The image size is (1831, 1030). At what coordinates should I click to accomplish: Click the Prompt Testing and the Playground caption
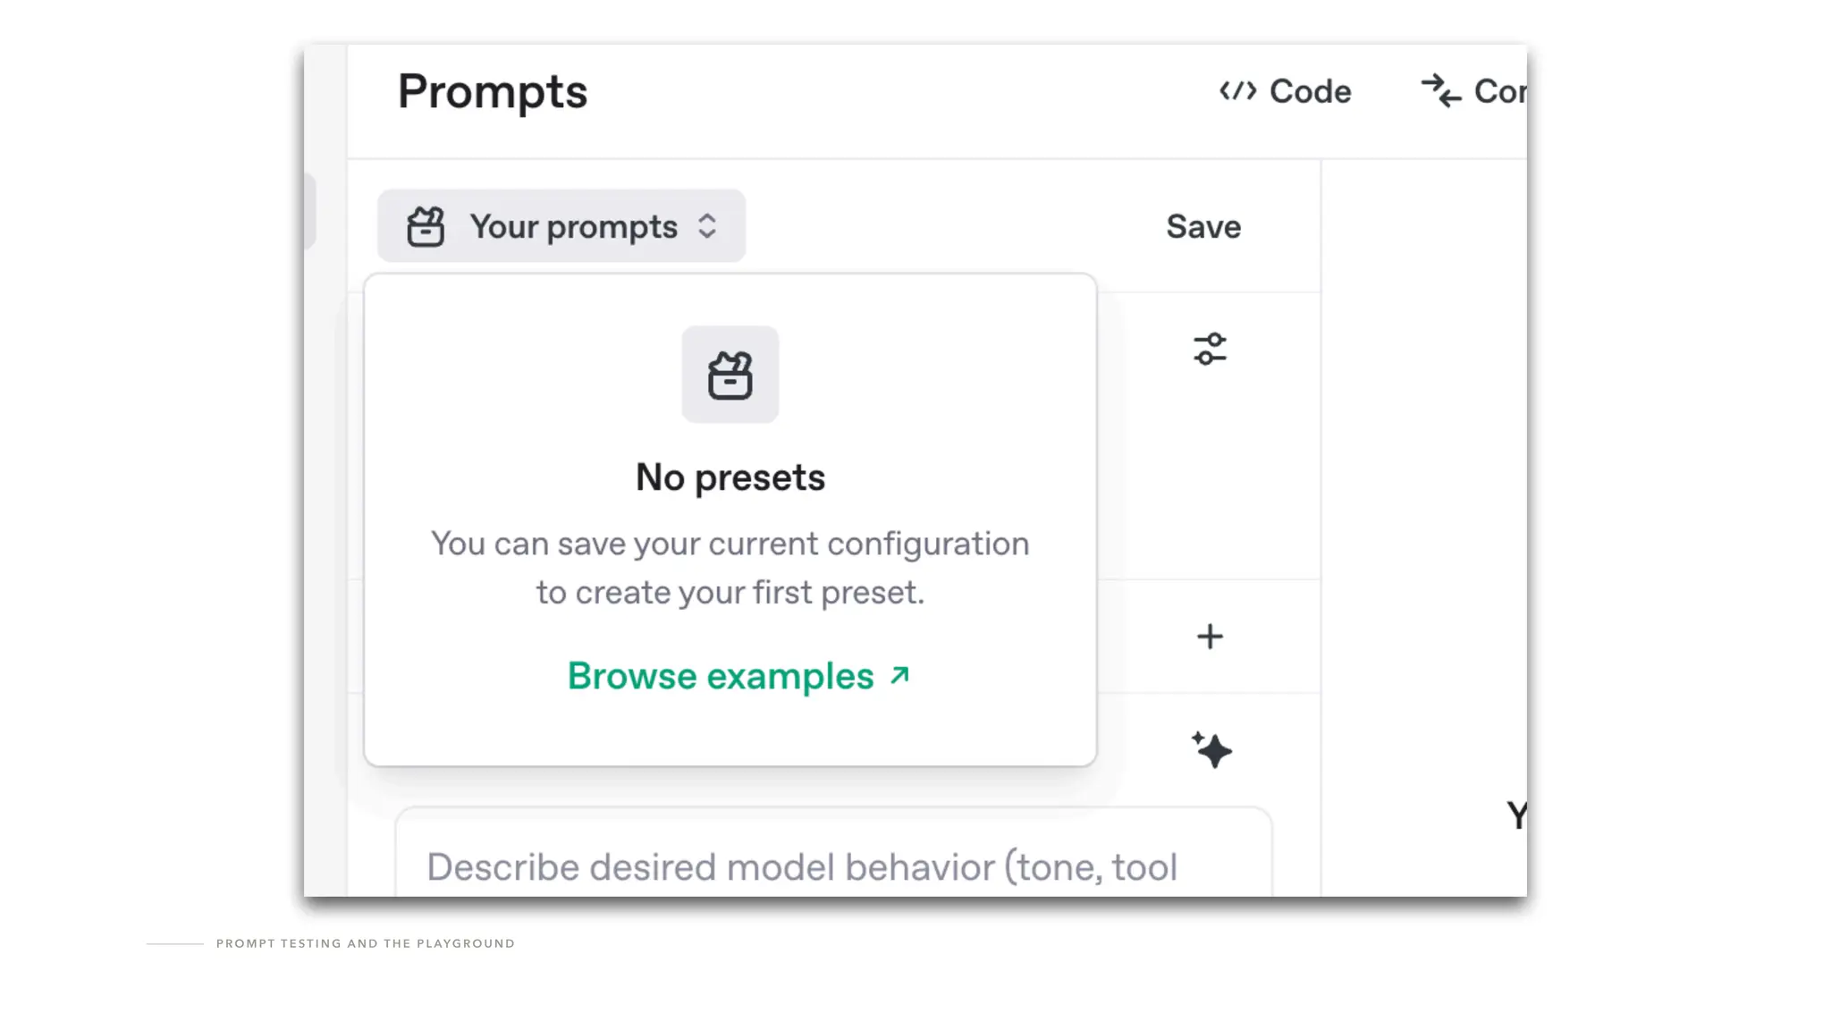click(x=365, y=943)
